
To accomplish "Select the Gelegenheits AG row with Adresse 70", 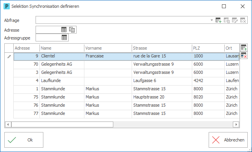I will [127, 64].
